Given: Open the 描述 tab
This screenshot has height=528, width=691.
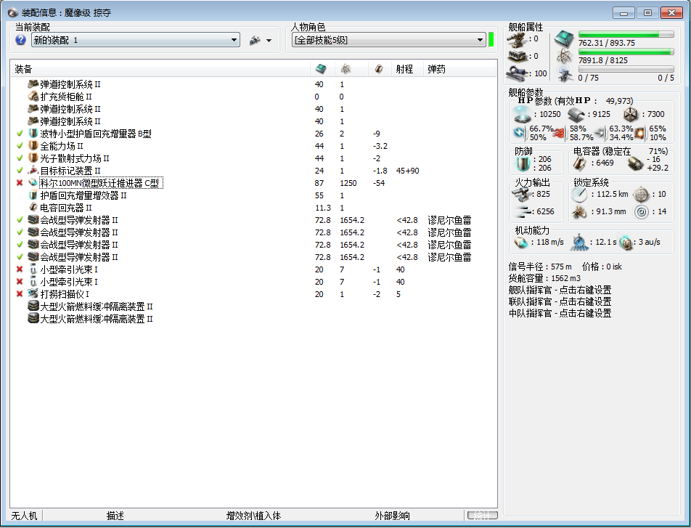Looking at the screenshot, I should click(115, 515).
